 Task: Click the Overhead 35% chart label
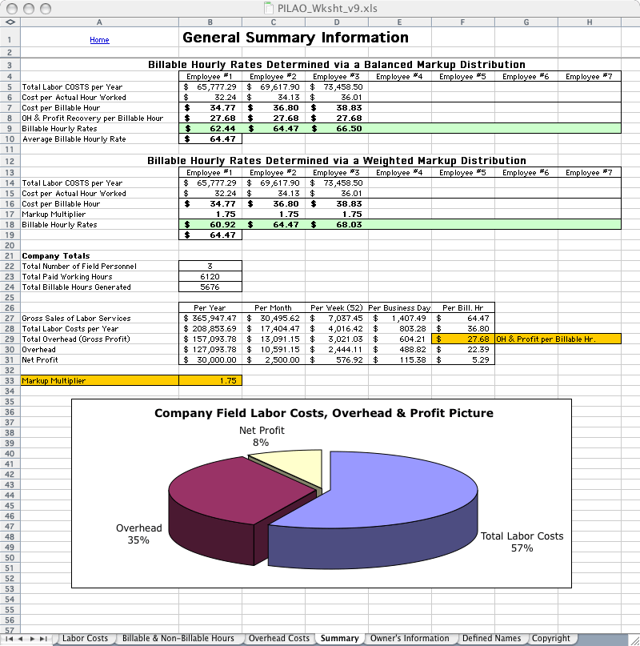(x=138, y=534)
